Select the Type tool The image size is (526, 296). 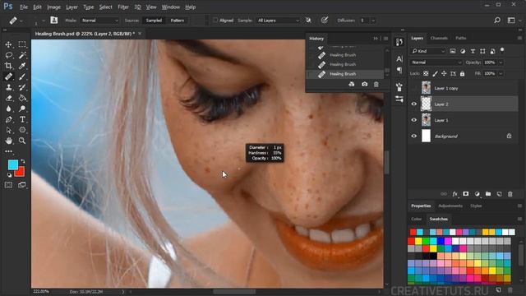(x=22, y=119)
